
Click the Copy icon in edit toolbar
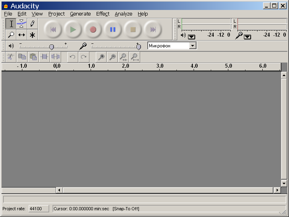pos(22,57)
